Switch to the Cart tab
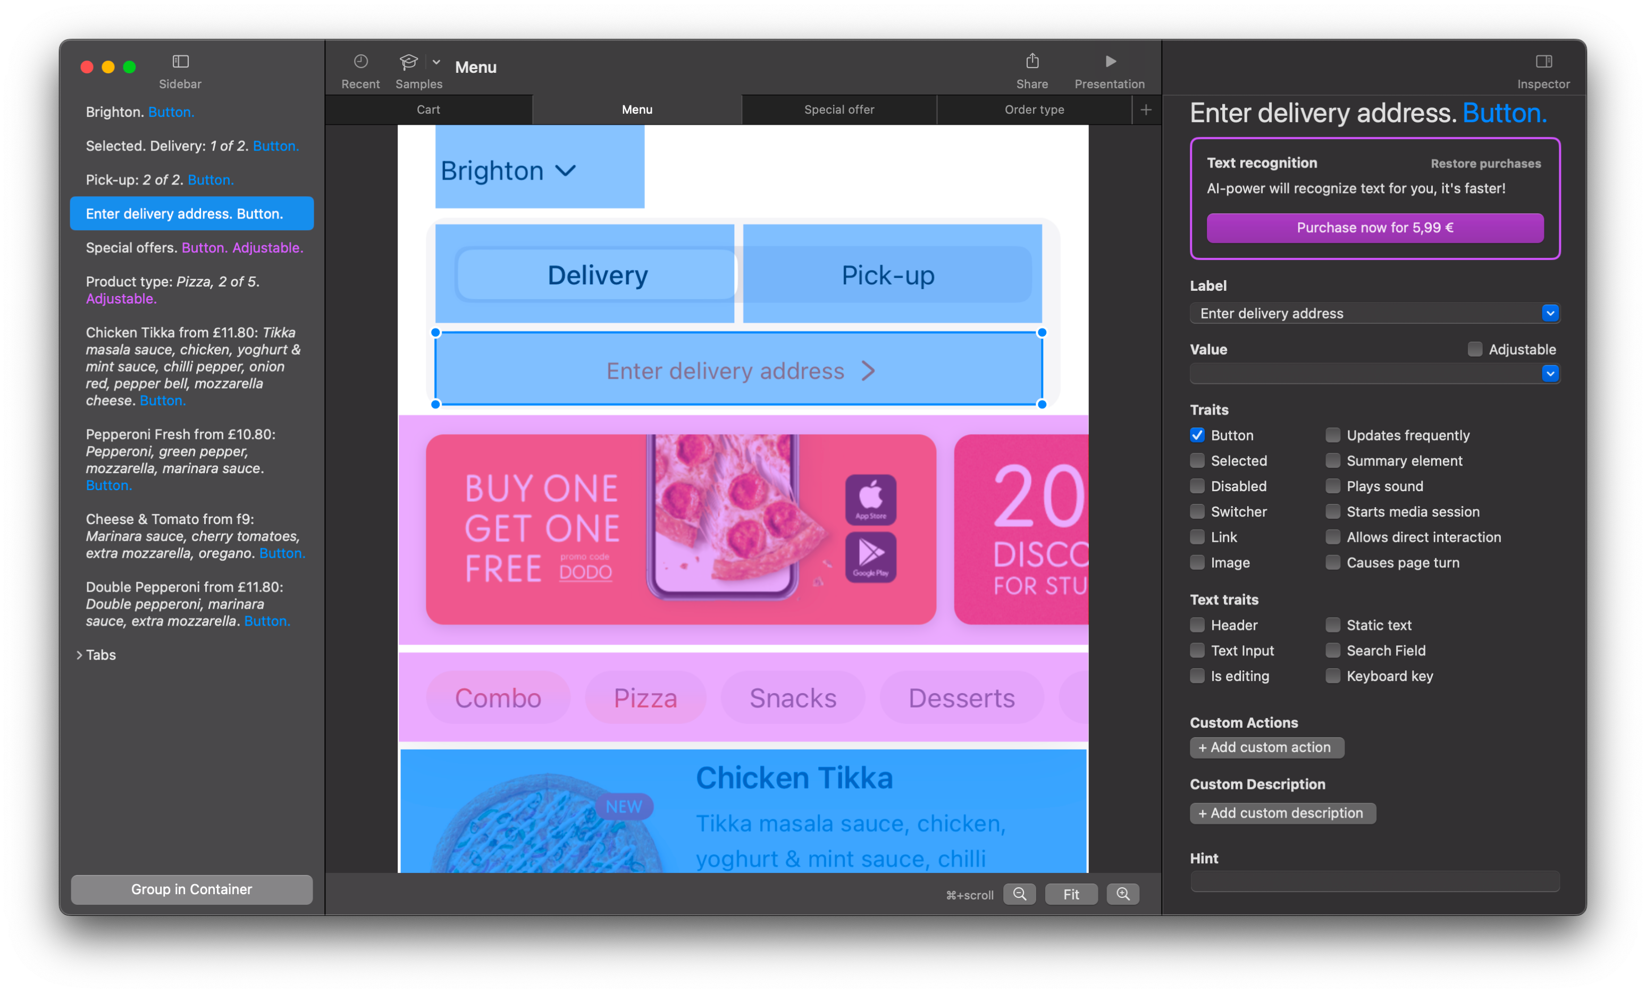 [428, 110]
